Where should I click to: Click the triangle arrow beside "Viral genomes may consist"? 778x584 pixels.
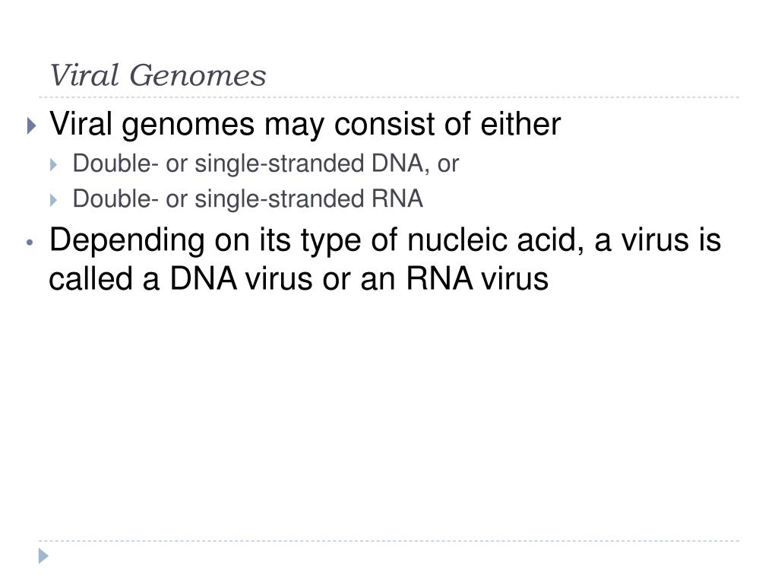pos(32,125)
